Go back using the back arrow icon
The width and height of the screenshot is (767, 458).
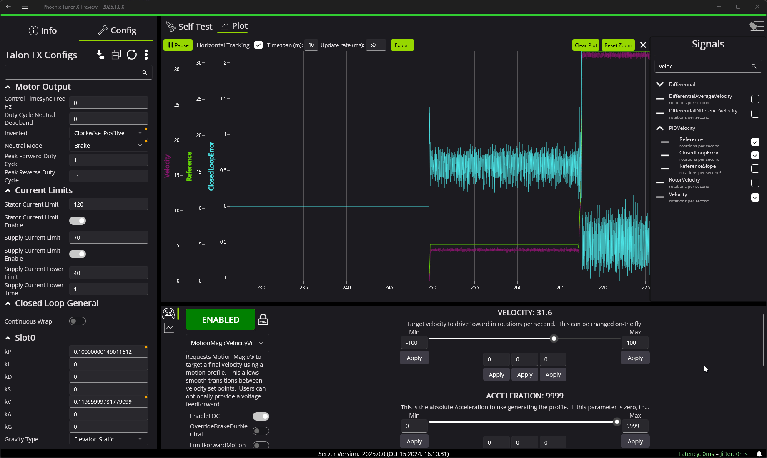tap(8, 7)
